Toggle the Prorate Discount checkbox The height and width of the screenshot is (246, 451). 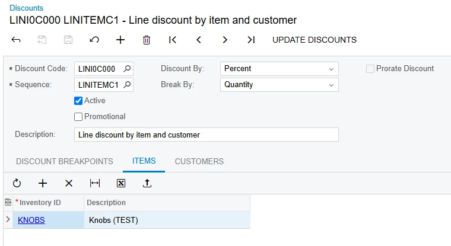click(370, 69)
